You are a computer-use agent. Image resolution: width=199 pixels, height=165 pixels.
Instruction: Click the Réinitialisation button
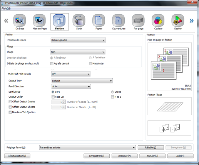click(17, 156)
